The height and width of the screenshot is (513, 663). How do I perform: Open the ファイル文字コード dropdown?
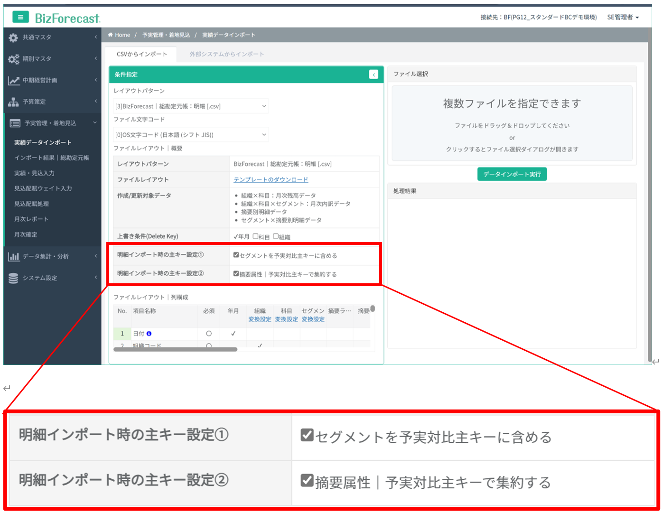point(191,135)
